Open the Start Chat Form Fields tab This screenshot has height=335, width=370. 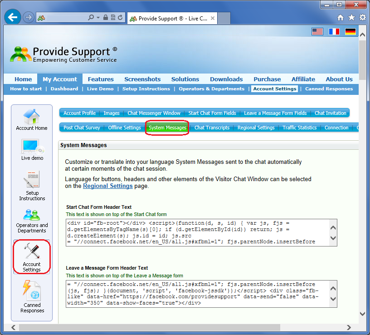click(212, 113)
